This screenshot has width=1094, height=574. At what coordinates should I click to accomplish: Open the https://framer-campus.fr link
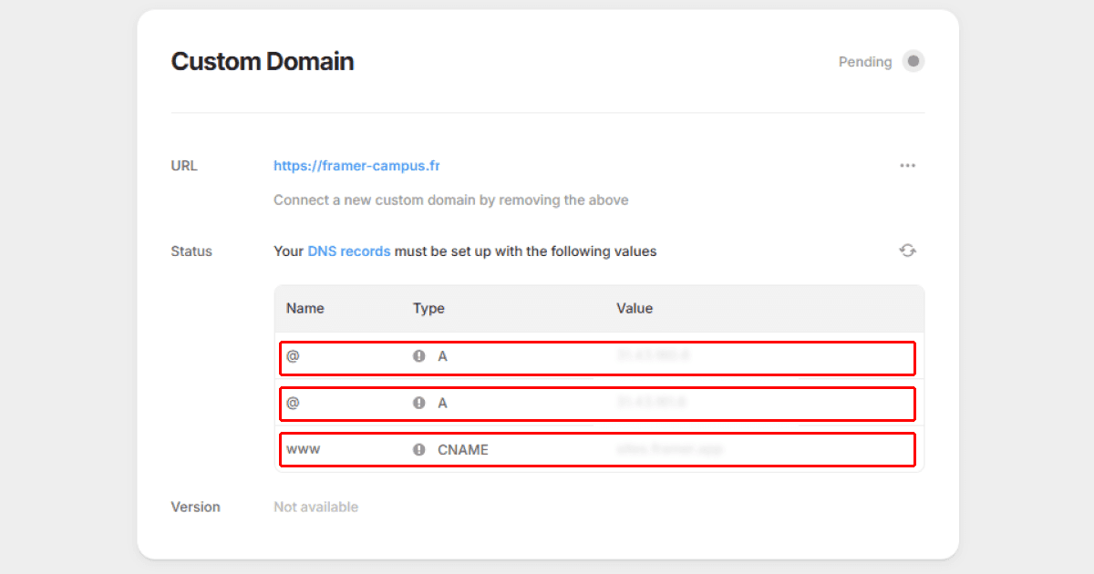(356, 166)
